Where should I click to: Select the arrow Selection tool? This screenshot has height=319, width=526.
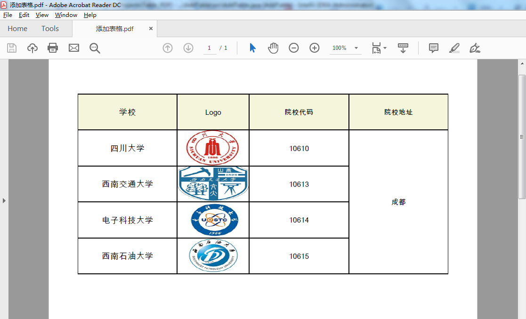[252, 48]
